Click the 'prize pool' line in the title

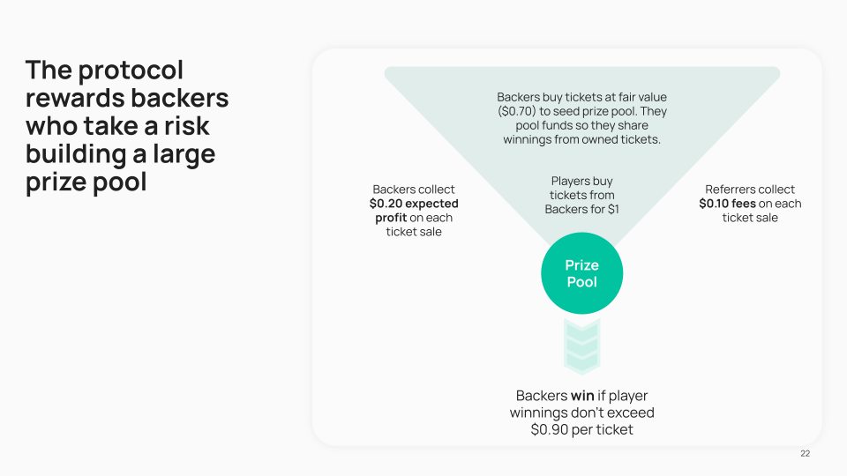pos(86,182)
